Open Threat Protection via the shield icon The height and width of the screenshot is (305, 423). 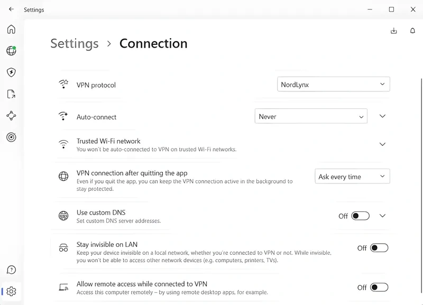coord(11,72)
